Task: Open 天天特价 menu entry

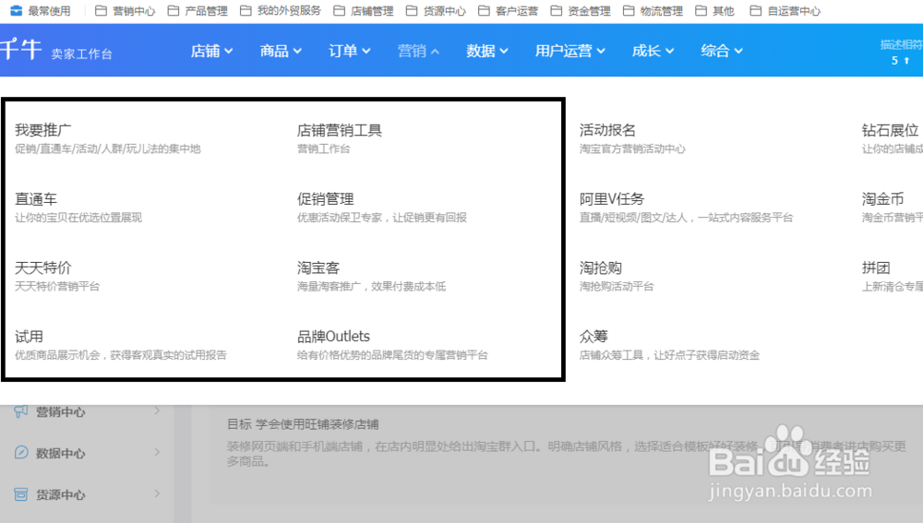Action: pyautogui.click(x=43, y=267)
